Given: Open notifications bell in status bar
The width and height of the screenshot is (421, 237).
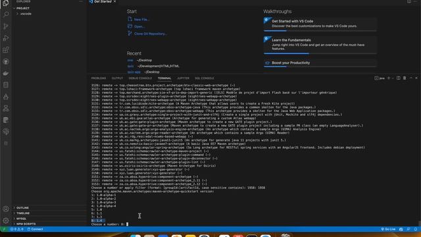Looking at the screenshot, I should click(416, 229).
